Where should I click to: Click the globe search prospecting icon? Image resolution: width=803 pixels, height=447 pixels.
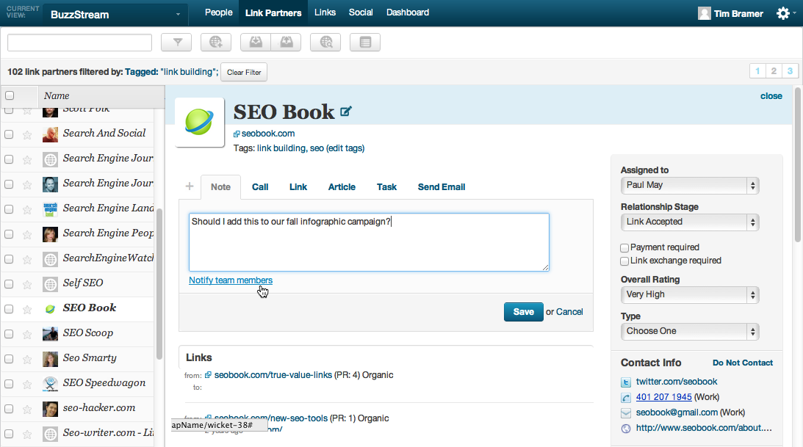tap(325, 43)
